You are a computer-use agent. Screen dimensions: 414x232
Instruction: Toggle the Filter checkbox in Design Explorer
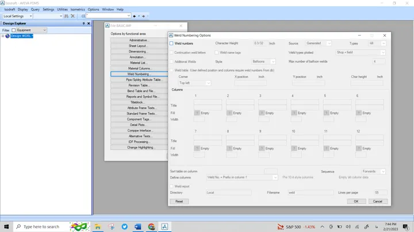tap(13, 30)
